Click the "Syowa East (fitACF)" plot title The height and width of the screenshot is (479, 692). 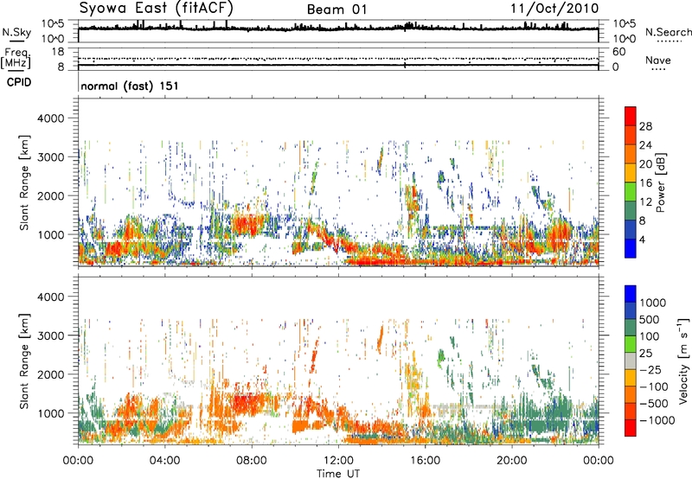click(x=157, y=9)
